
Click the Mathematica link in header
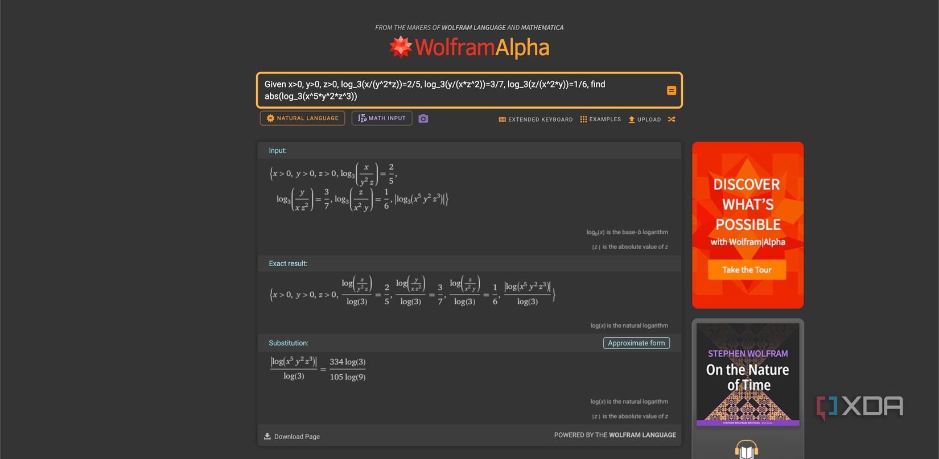542,27
